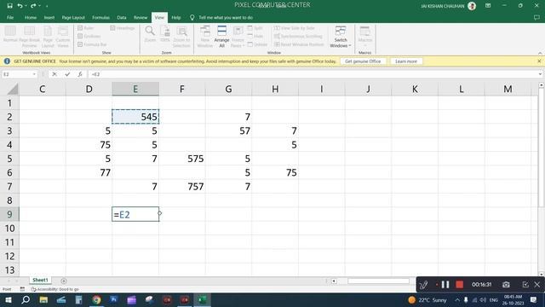Open the Windows Start menu

[x=9, y=299]
